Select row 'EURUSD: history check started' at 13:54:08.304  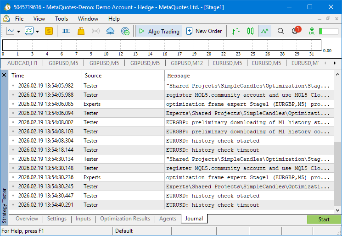[x=171, y=141]
